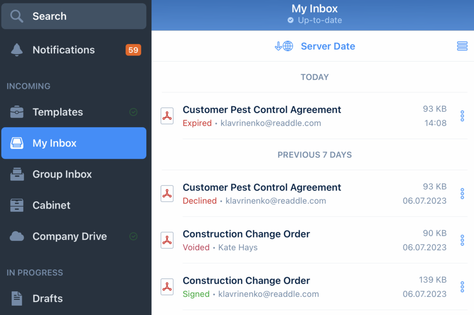This screenshot has height=315, width=474.
Task: Open Drafts in the sidebar
Action: coord(47,298)
